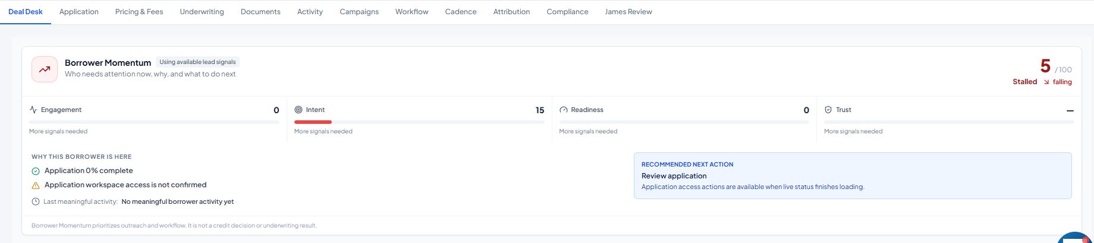Click 'More signals needed' under Trust
Viewport: 1094px width, 243px height.
point(853,131)
